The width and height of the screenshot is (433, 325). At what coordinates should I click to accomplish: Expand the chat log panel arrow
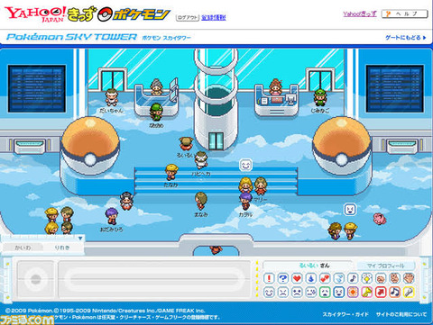[80, 239]
